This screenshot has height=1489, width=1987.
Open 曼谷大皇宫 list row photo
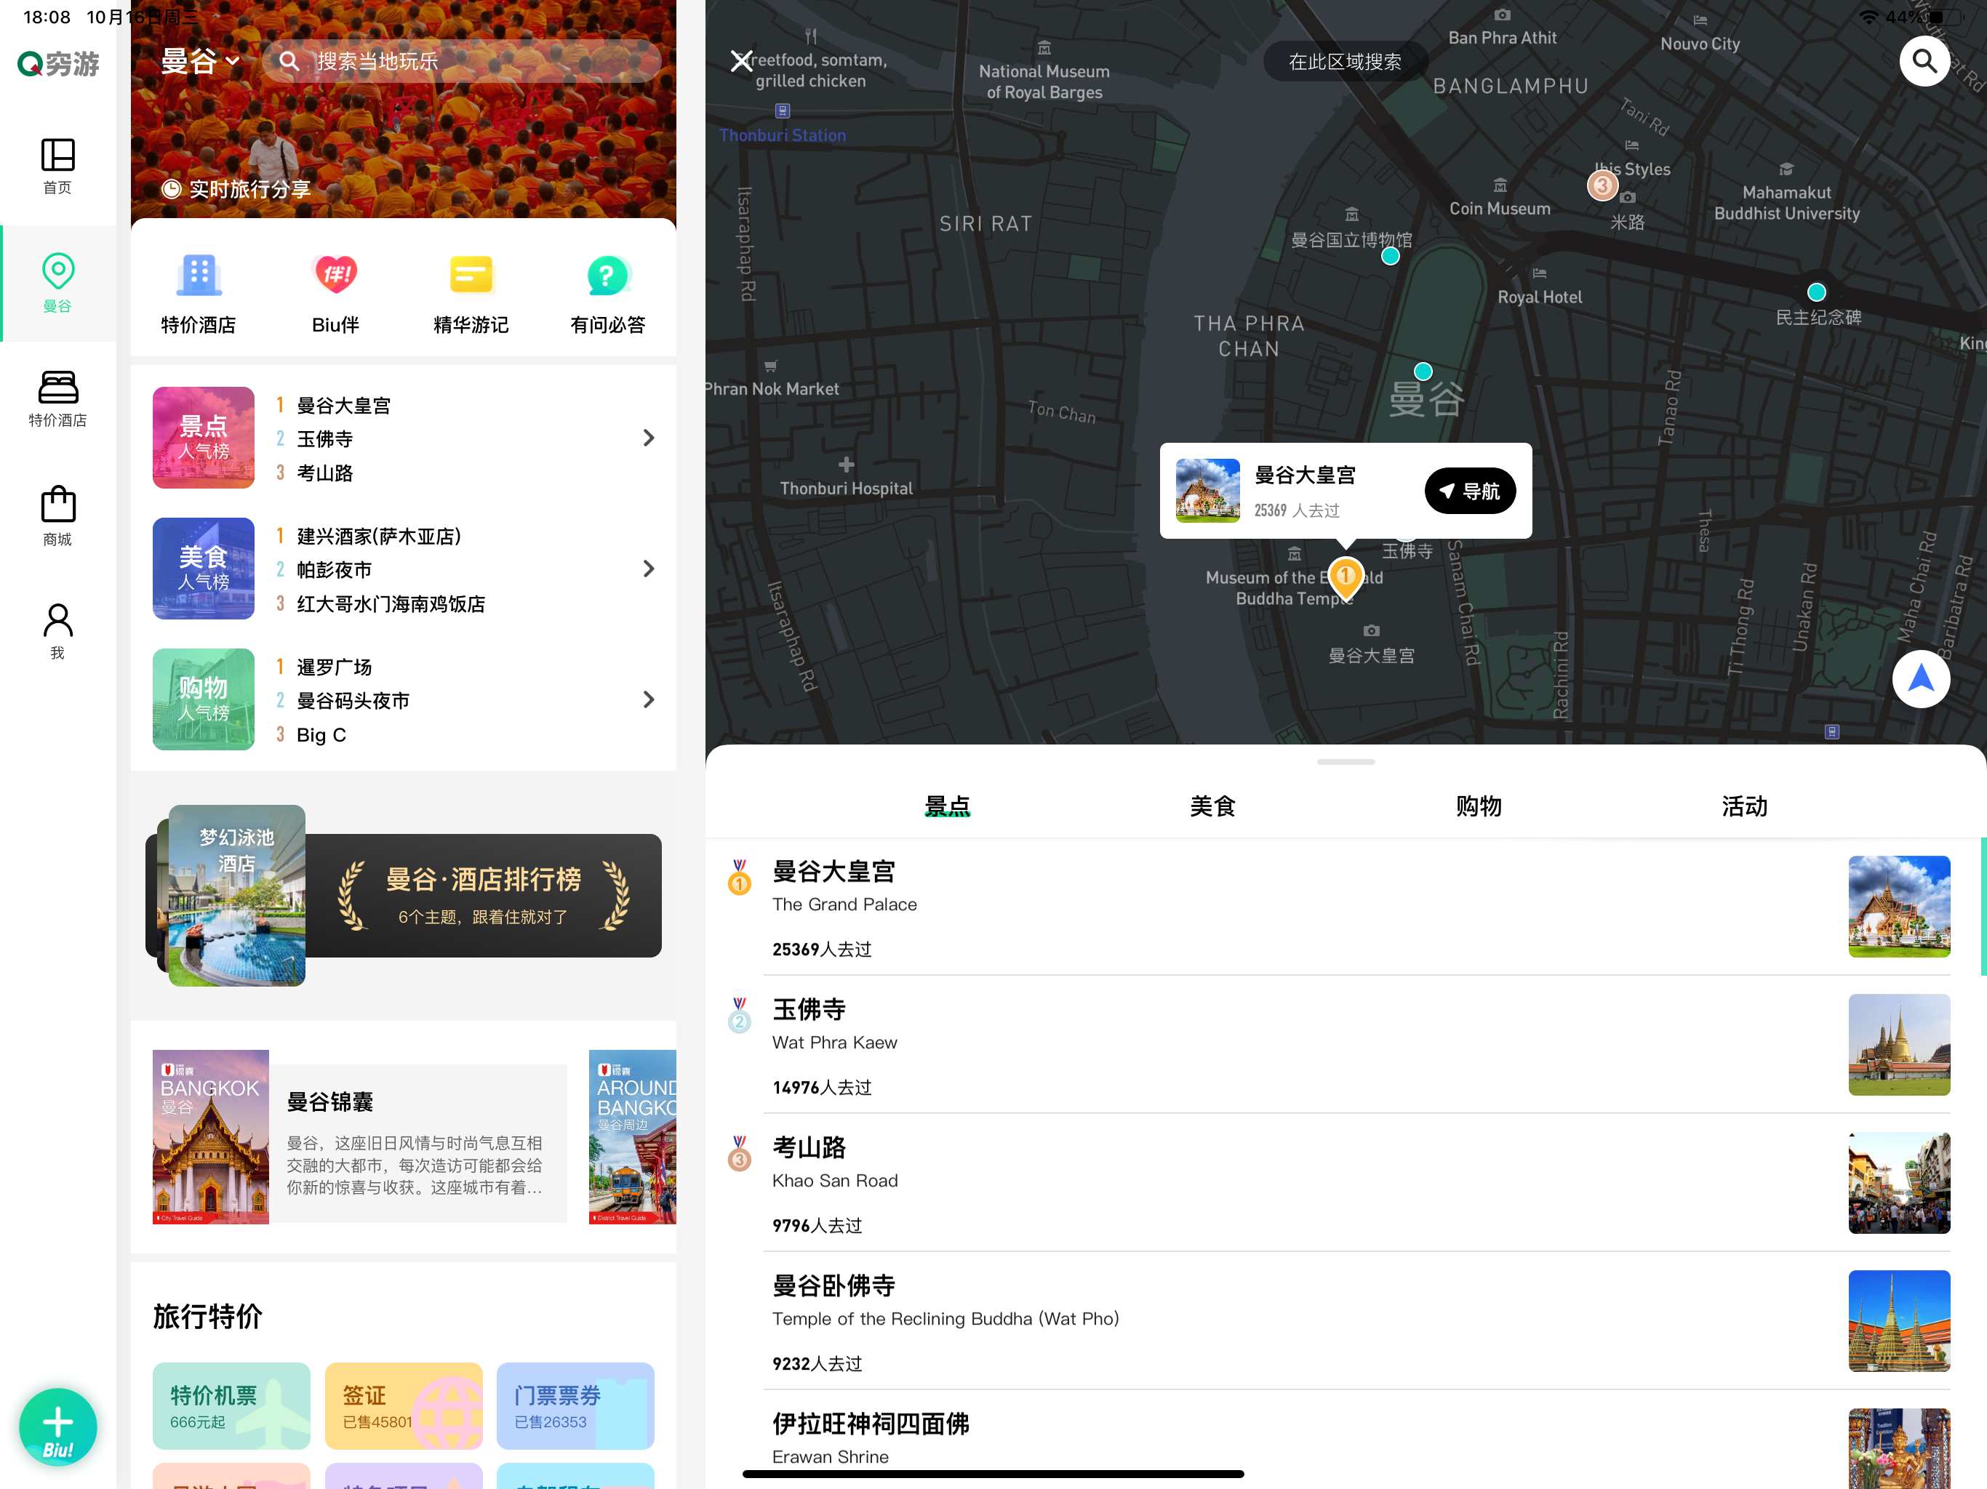point(1899,906)
